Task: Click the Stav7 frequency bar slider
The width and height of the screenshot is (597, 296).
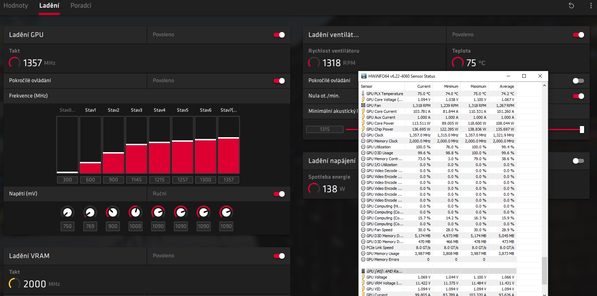Action: tap(229, 138)
